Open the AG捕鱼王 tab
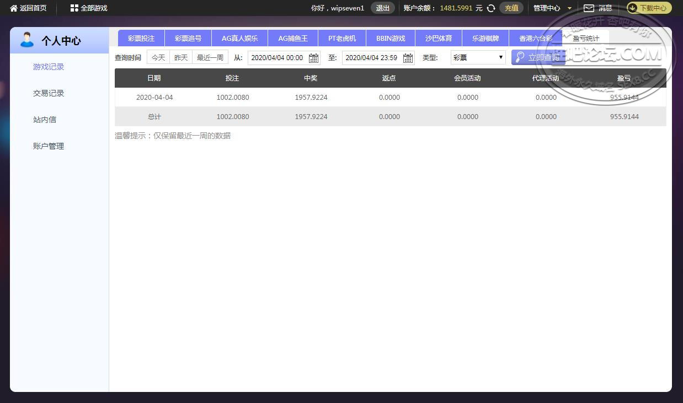This screenshot has width=683, height=403. coord(293,39)
